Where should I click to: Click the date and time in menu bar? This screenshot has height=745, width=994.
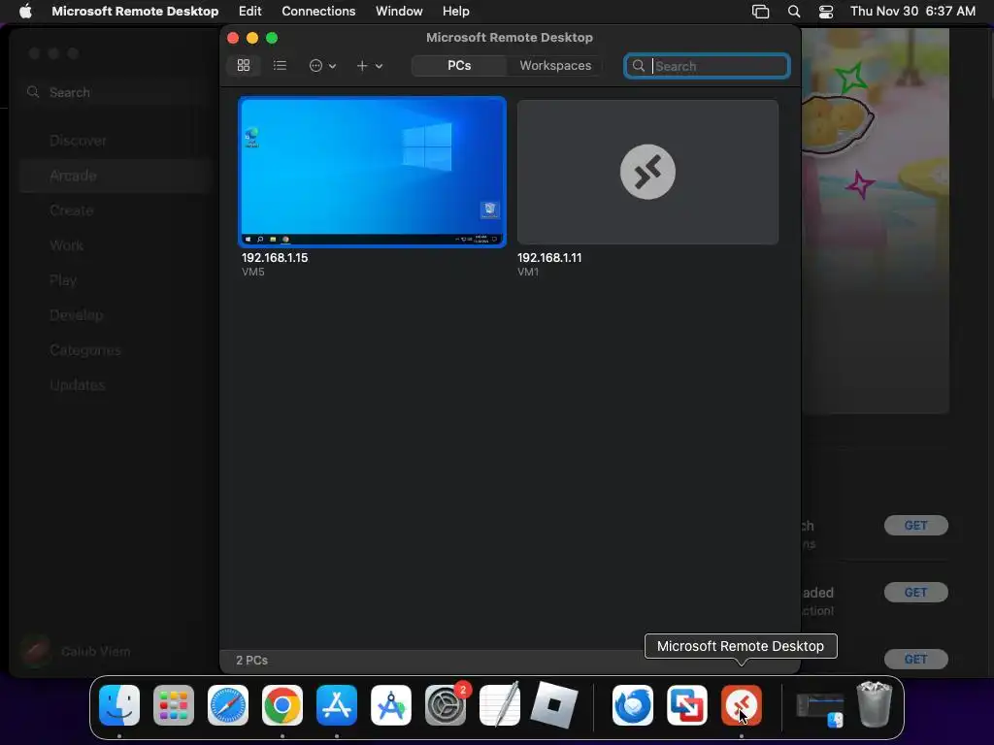[x=912, y=12]
